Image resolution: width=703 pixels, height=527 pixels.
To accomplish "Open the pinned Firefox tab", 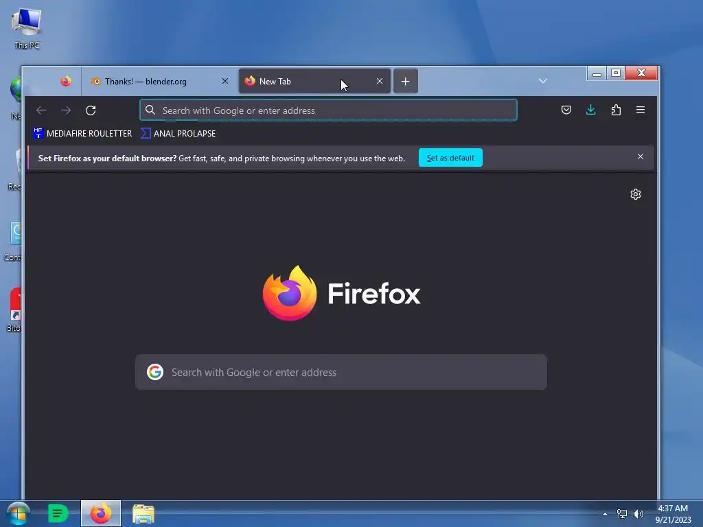I will tap(65, 81).
